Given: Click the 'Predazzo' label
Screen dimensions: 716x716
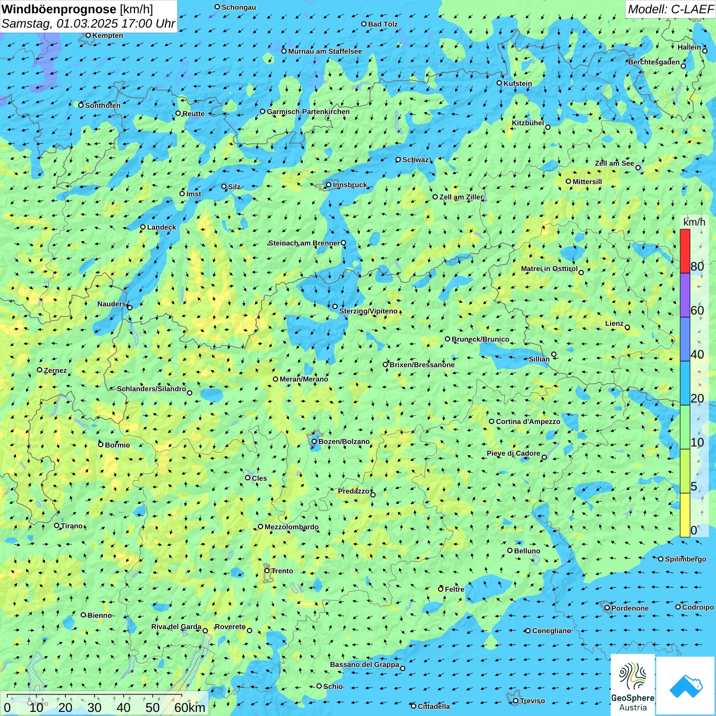Looking at the screenshot, I should point(353,491).
